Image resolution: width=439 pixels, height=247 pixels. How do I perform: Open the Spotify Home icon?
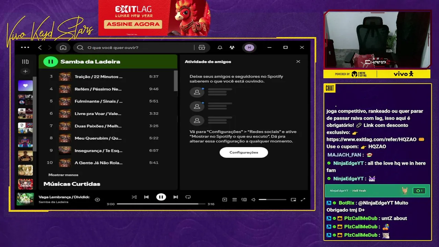(x=63, y=48)
